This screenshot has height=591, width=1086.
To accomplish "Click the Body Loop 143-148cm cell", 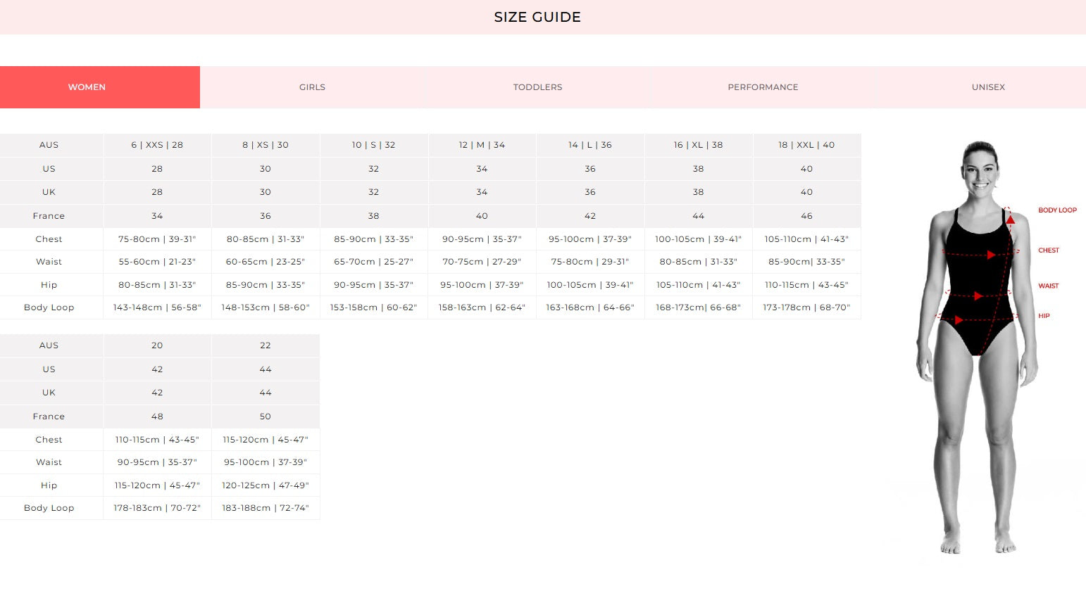I will click(157, 307).
